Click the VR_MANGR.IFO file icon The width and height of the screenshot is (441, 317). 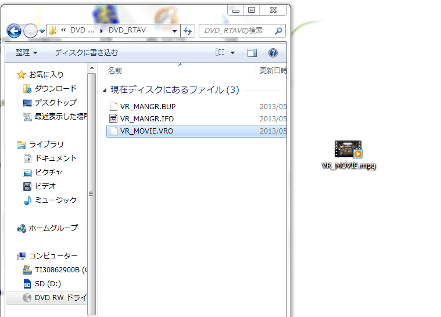113,118
